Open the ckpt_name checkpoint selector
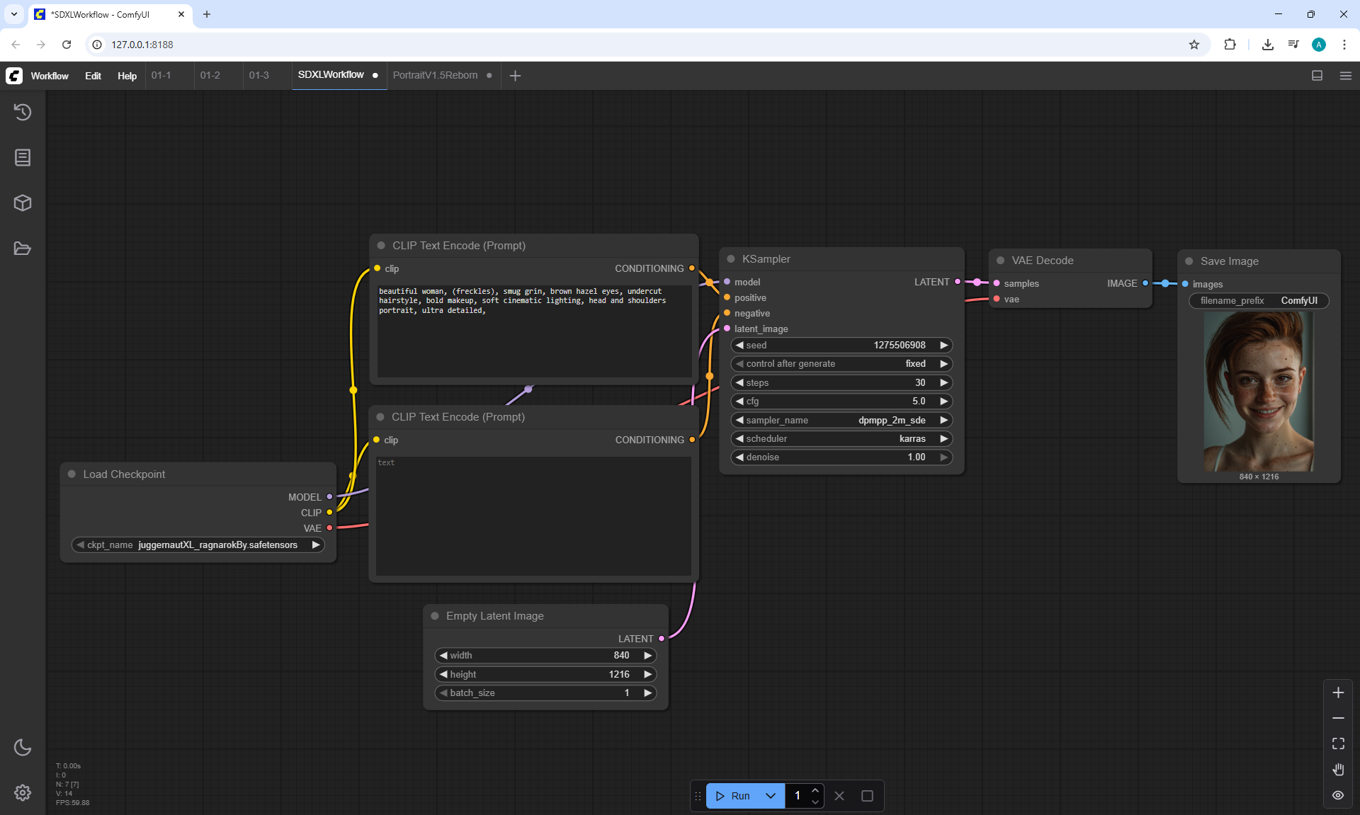Screen dimensions: 1360x815 click(198, 545)
